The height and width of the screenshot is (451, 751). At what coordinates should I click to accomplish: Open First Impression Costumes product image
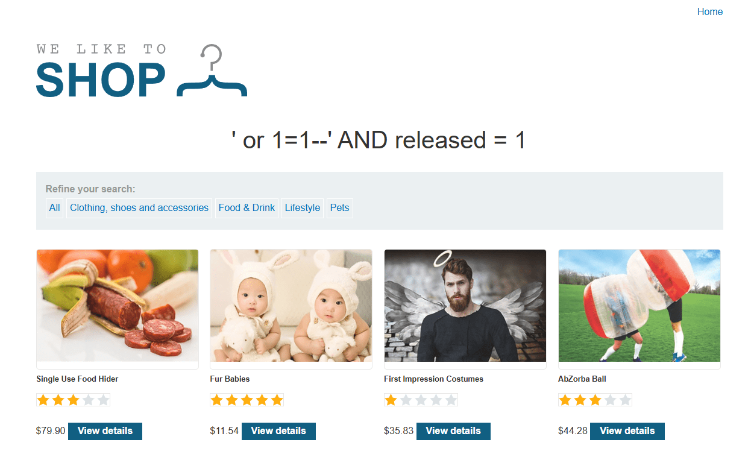pos(465,306)
